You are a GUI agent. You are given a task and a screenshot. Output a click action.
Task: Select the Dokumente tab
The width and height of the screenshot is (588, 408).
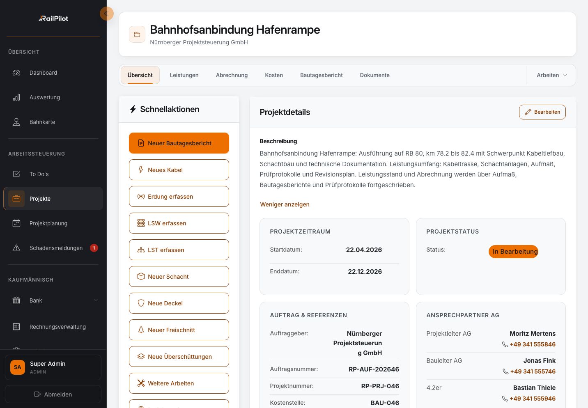pyautogui.click(x=375, y=75)
